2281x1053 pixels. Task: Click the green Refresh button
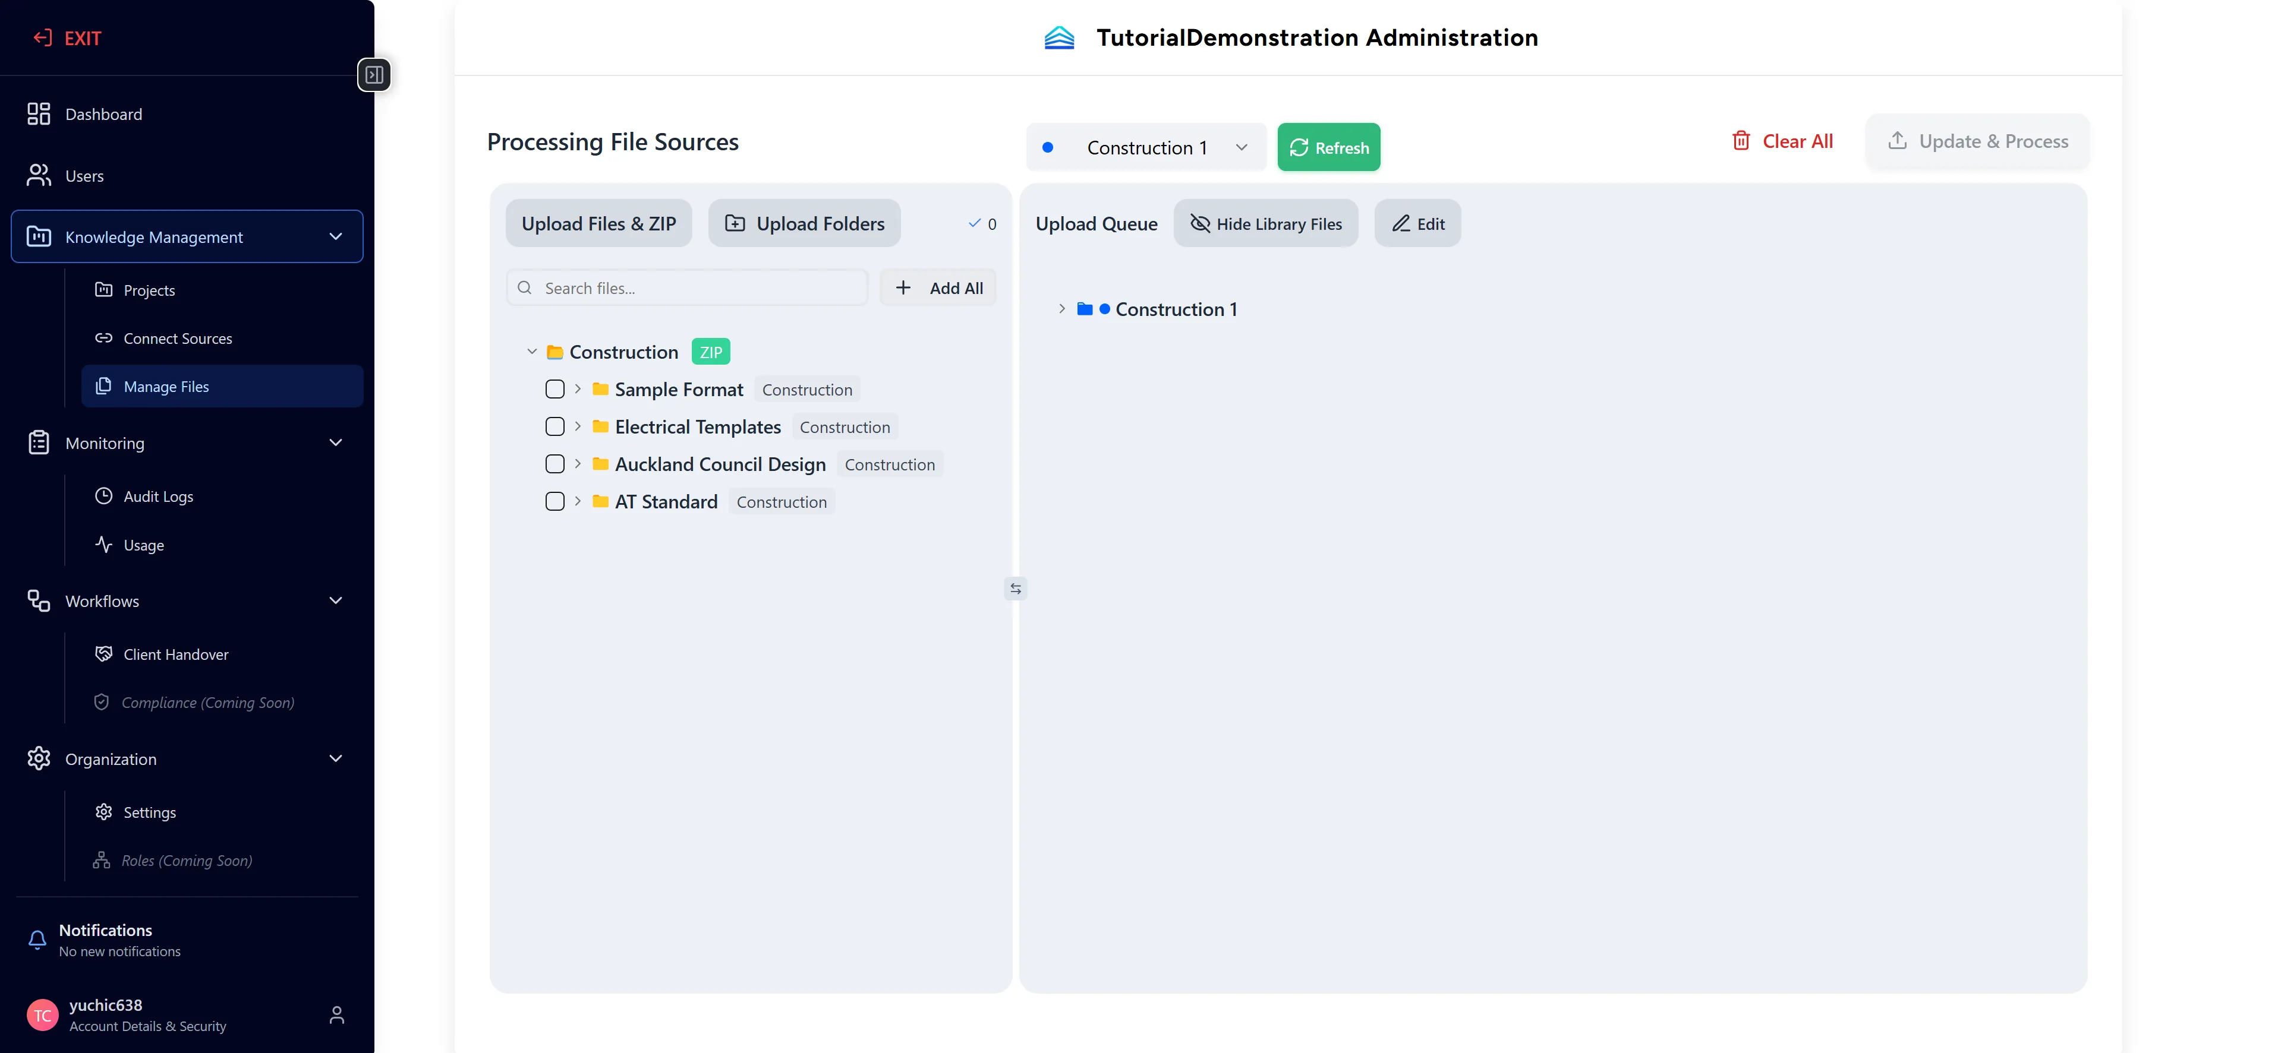click(x=1328, y=148)
